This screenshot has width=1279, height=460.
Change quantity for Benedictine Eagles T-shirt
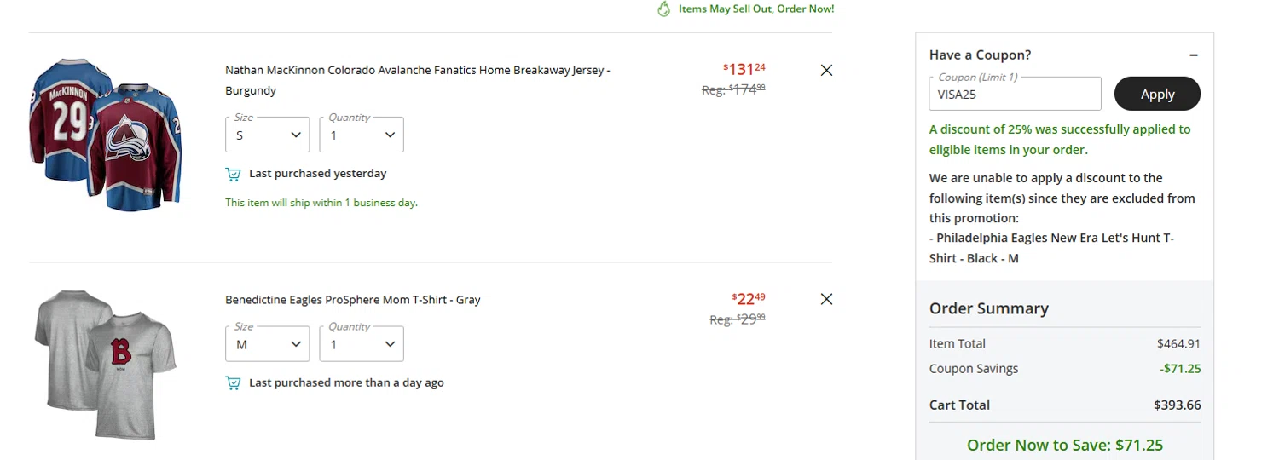(x=362, y=344)
